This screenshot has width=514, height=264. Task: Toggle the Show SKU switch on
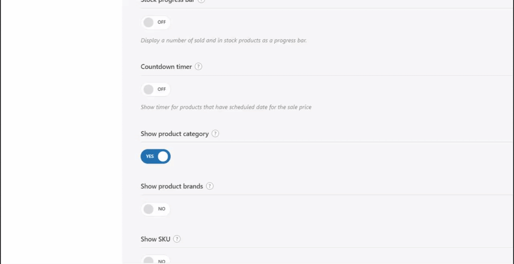[x=155, y=260]
